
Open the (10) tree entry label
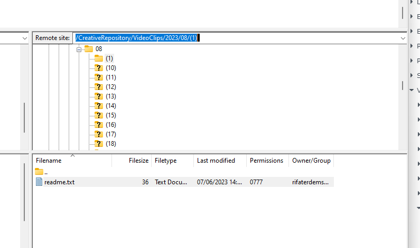pyautogui.click(x=111, y=68)
